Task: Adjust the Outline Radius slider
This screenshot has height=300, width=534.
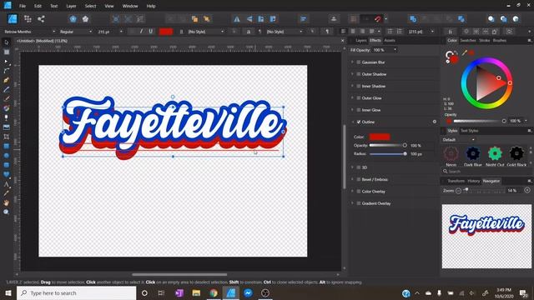Action: click(405, 153)
